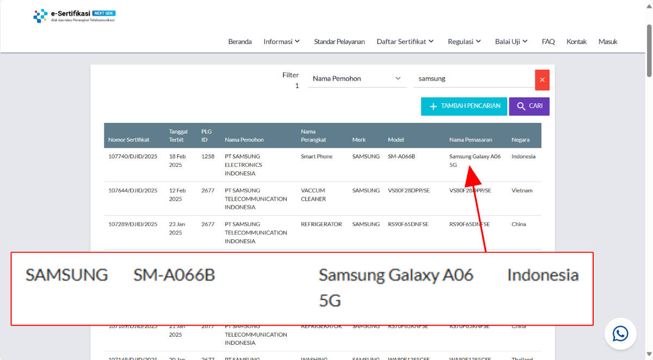Click Samsung Galaxy A06 5G marketing name
This screenshot has width=653, height=360.
tap(475, 160)
